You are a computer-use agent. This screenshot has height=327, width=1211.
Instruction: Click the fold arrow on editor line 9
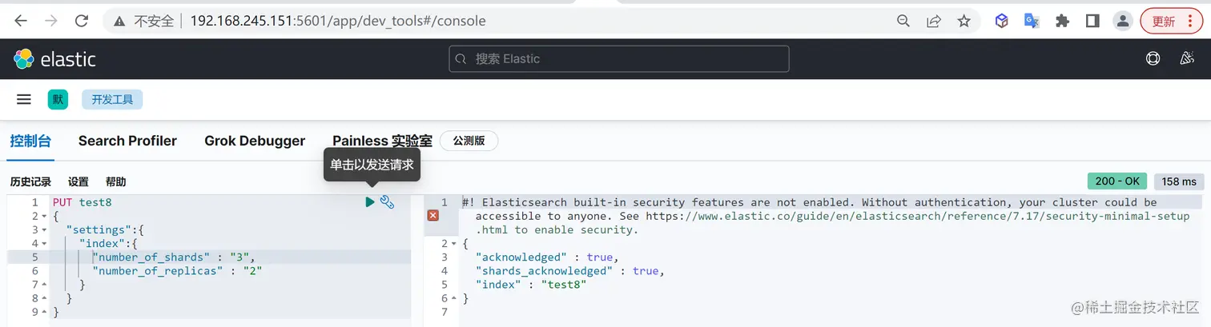click(x=43, y=312)
